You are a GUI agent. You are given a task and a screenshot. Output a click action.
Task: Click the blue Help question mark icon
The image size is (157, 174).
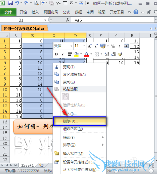(136, 12)
